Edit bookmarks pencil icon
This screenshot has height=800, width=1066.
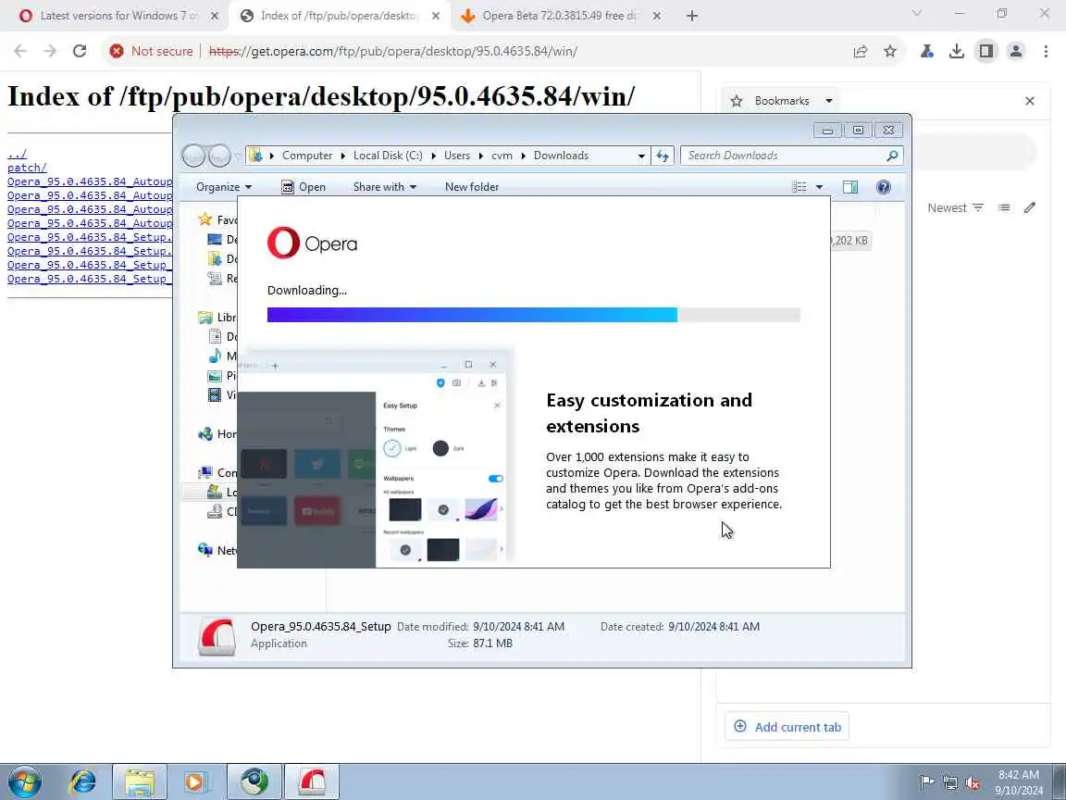pos(1029,207)
